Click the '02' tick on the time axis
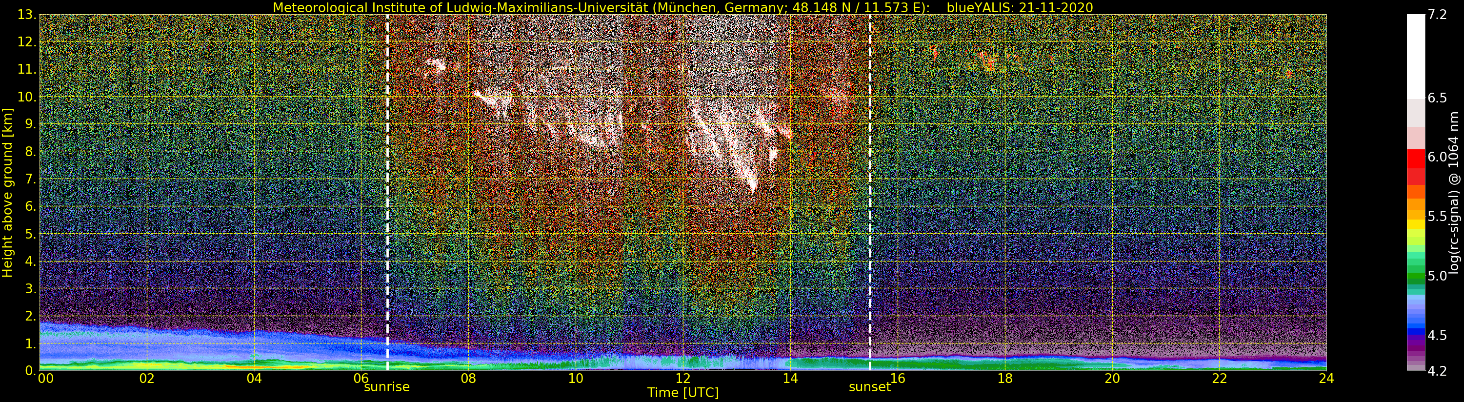 pos(147,379)
